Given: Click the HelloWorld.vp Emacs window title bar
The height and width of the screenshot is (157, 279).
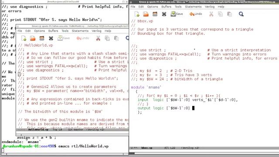Looking at the screenshot, I should [73, 26].
